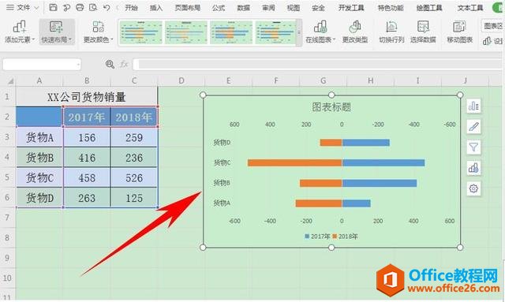The width and height of the screenshot is (505, 302).
Task: Switch to the 开始 tab
Action: coord(131,8)
